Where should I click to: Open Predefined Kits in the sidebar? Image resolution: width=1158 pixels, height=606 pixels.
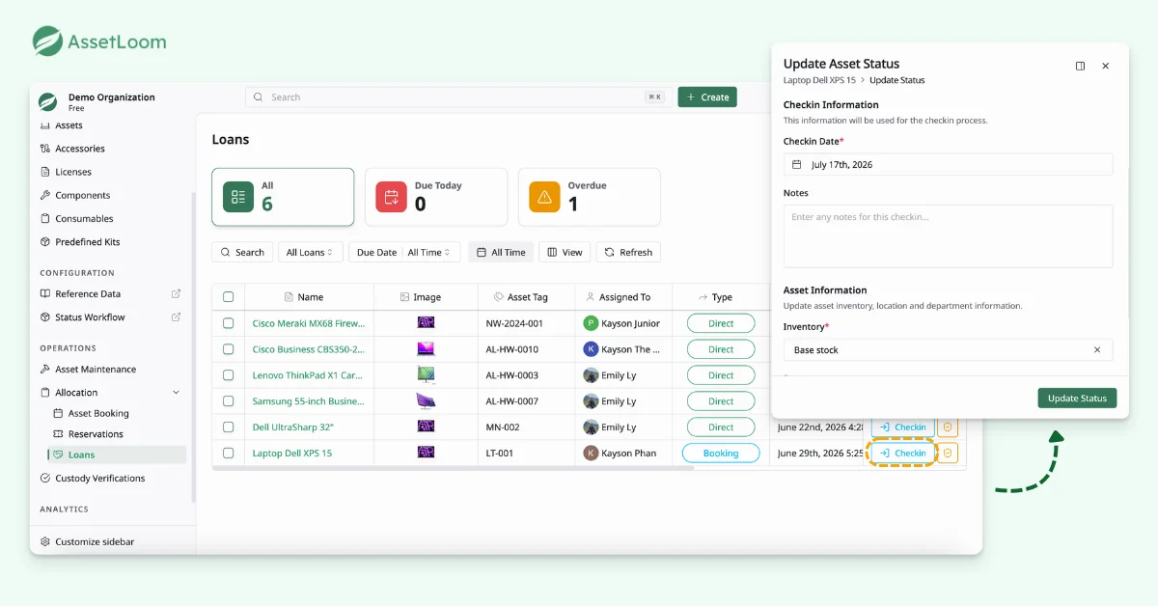[87, 242]
